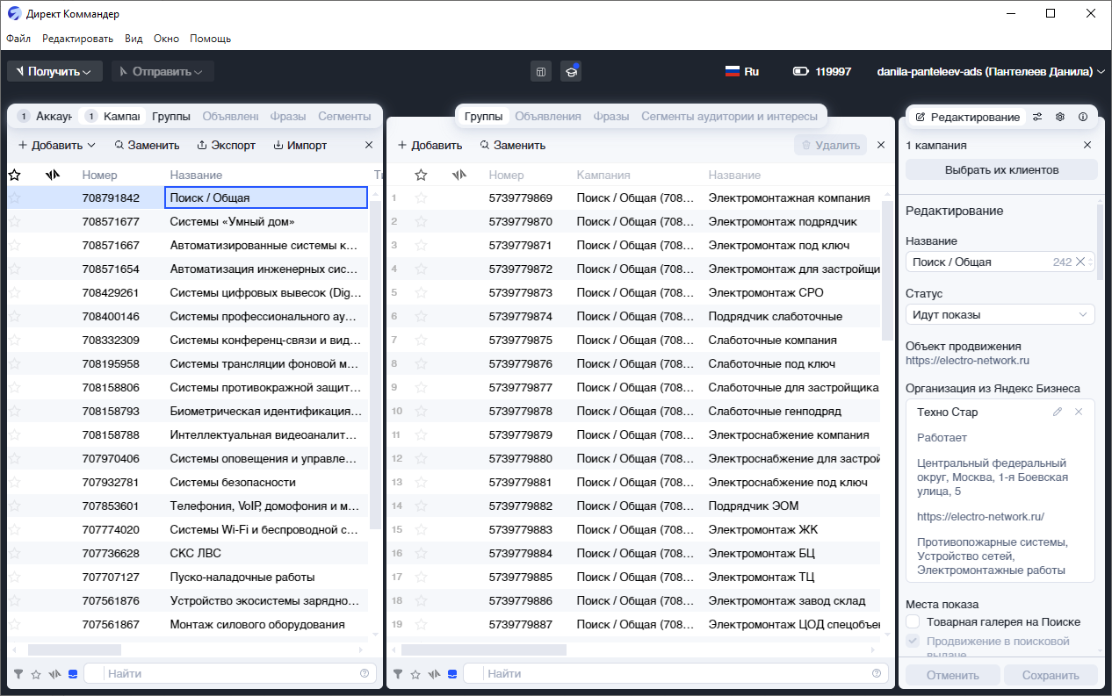Click the star filter below campaigns list

(x=36, y=674)
